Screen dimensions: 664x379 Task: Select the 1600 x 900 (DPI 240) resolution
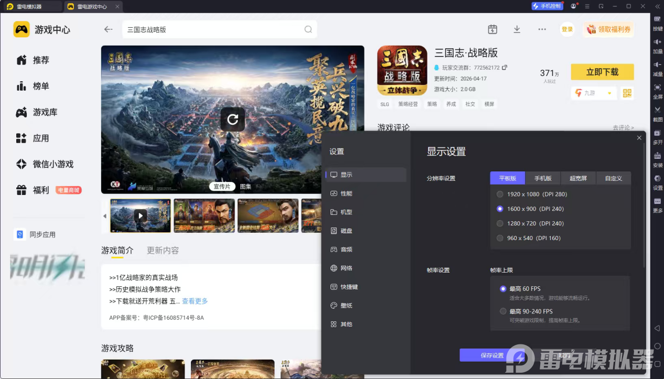point(530,209)
